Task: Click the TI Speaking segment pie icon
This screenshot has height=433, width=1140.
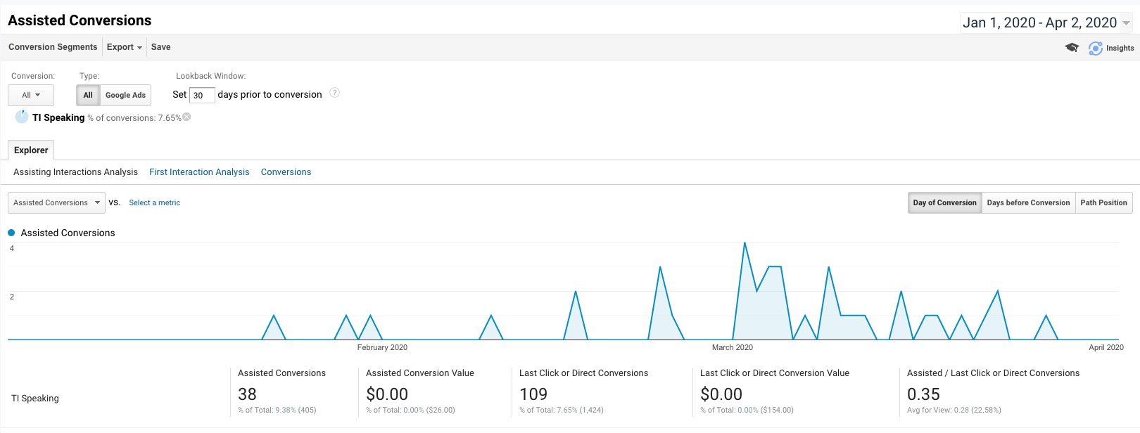Action: click(22, 117)
